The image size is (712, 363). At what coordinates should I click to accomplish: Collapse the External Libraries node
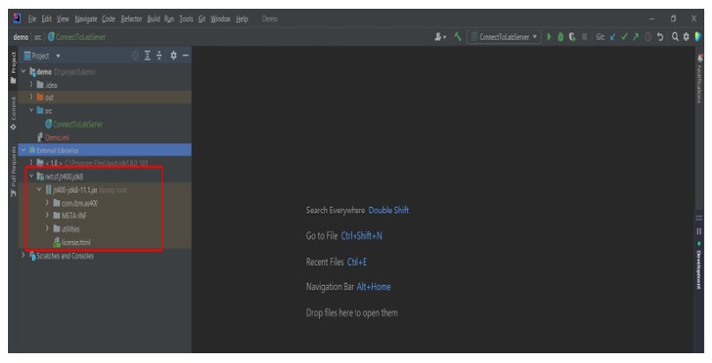tap(24, 151)
